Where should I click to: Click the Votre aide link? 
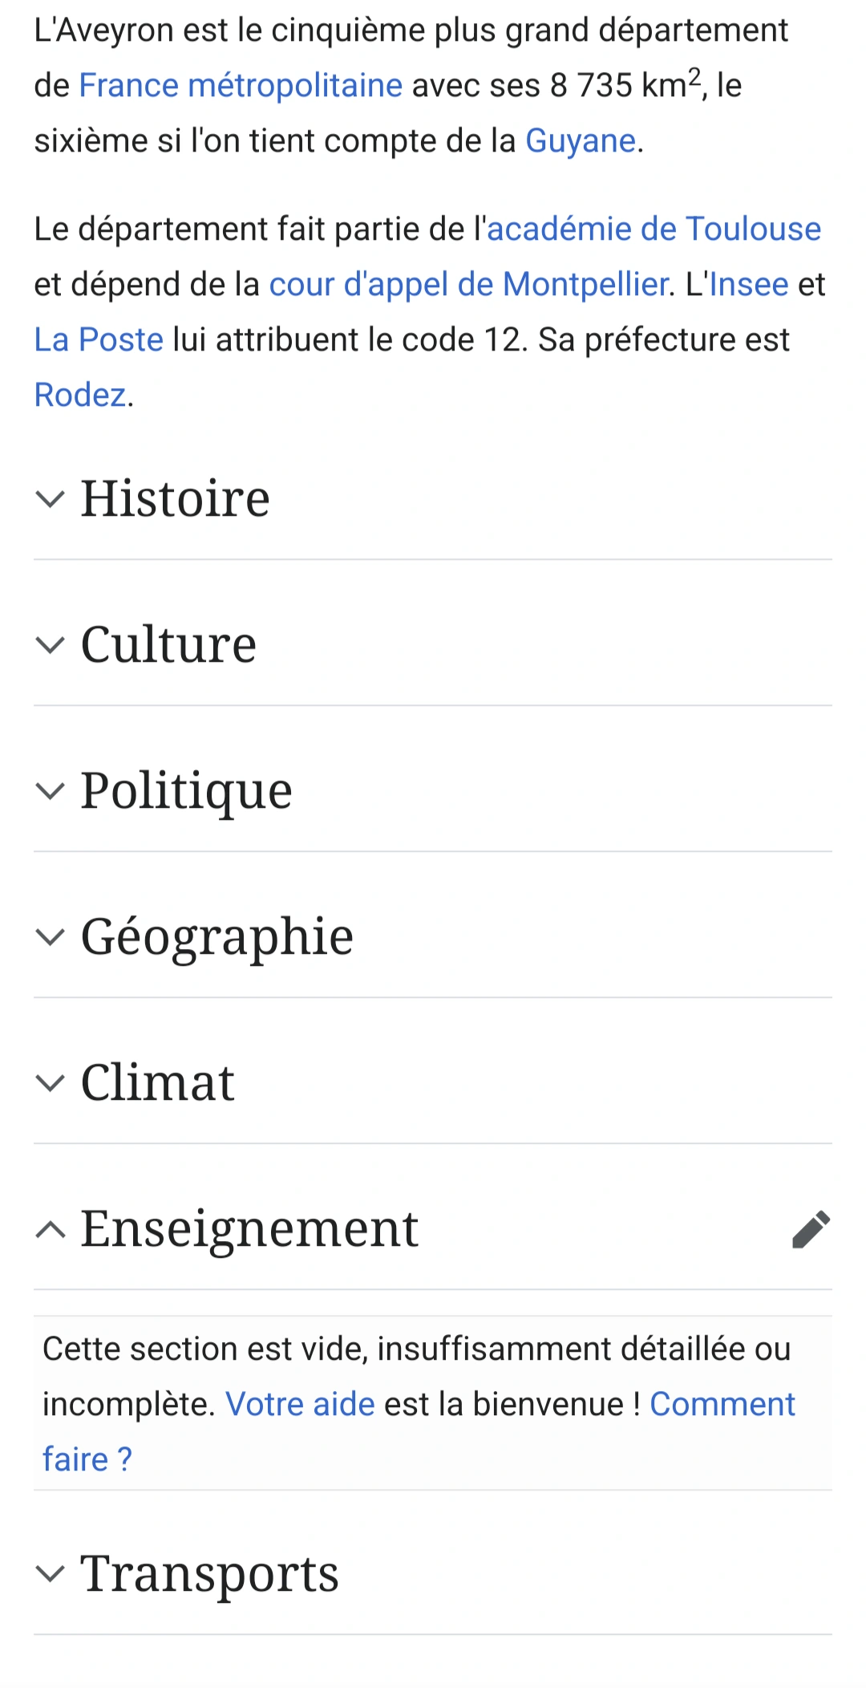coord(300,1405)
